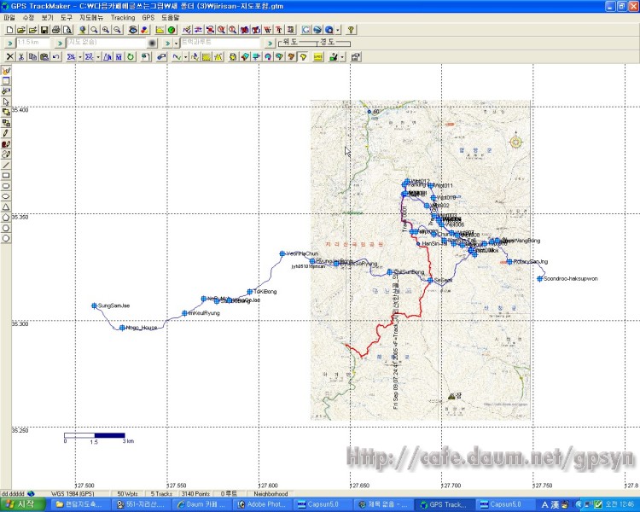
Task: Click the TokiBong waypoint label
Action: 265,292
